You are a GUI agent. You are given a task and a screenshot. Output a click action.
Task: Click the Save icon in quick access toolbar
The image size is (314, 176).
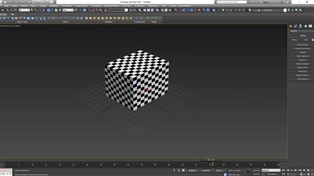tap(13, 2)
